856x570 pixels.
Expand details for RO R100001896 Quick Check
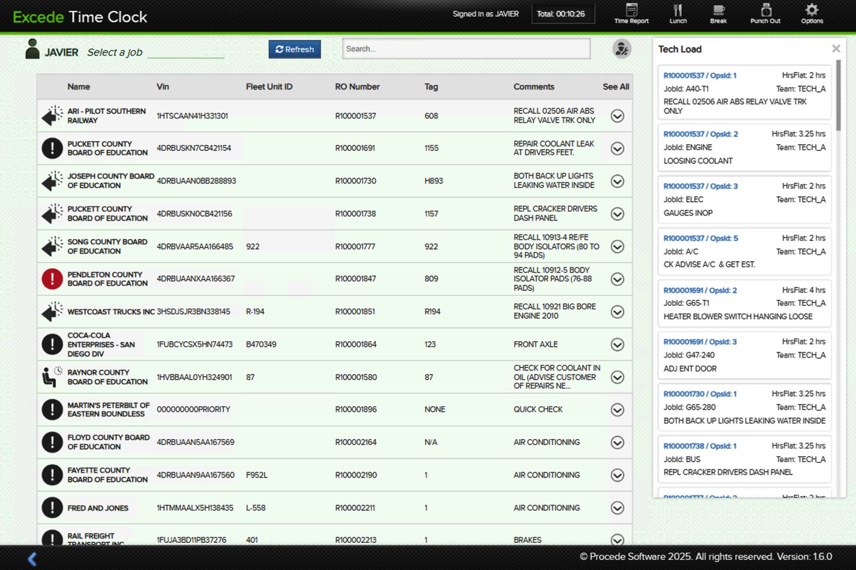point(617,410)
